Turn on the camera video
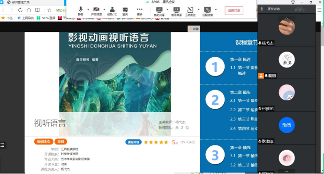324x174 pixels. [96, 11]
